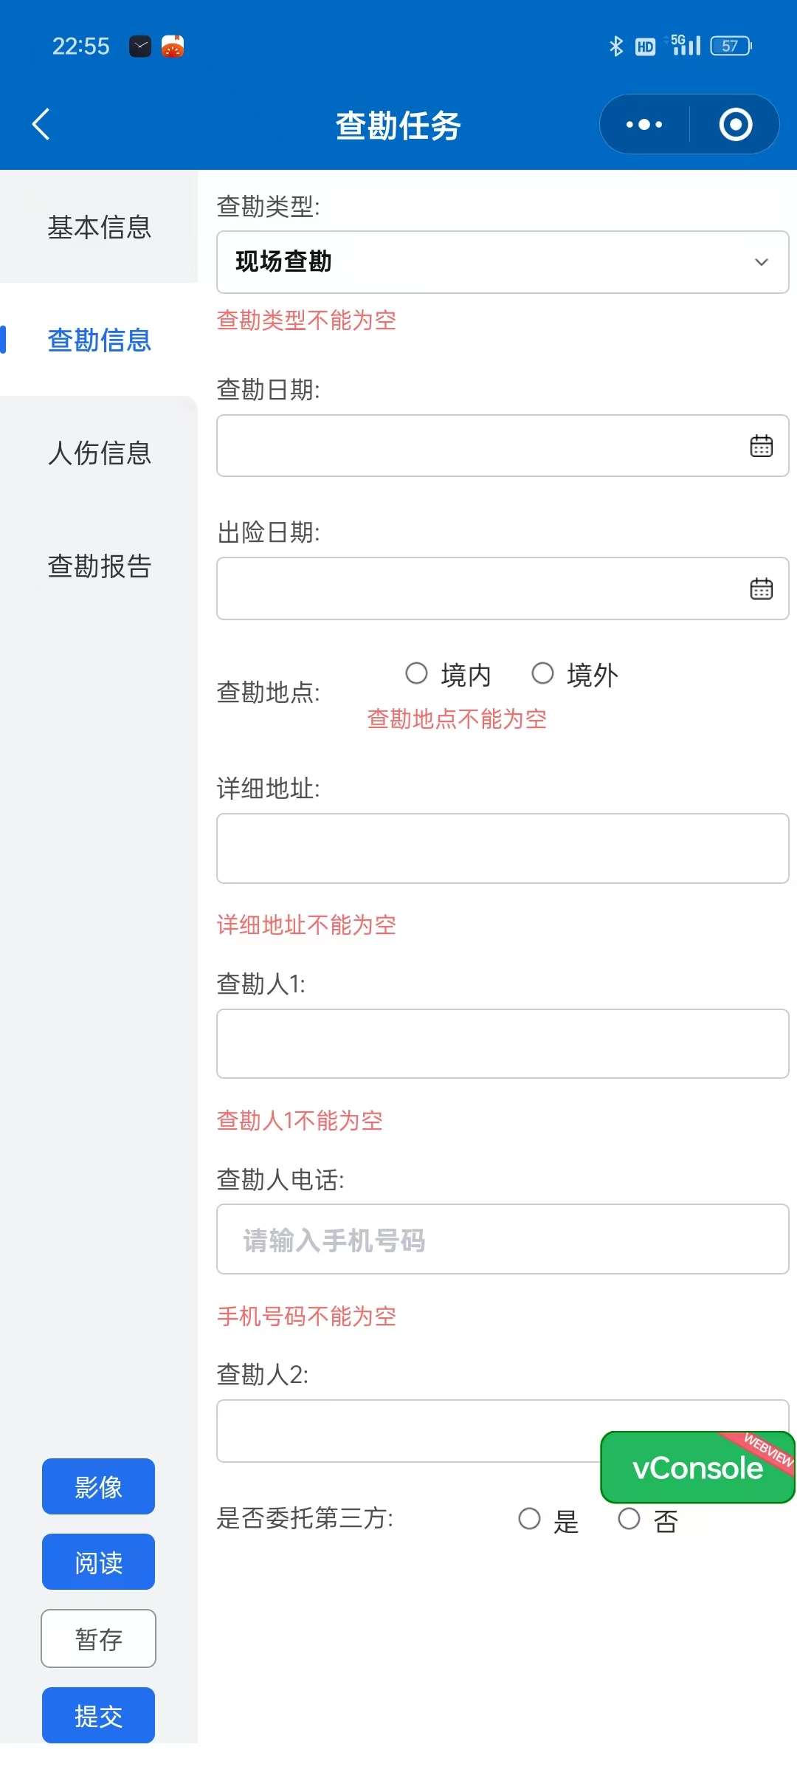
Task: Tap the battery indicator in status bar
Action: 731,46
